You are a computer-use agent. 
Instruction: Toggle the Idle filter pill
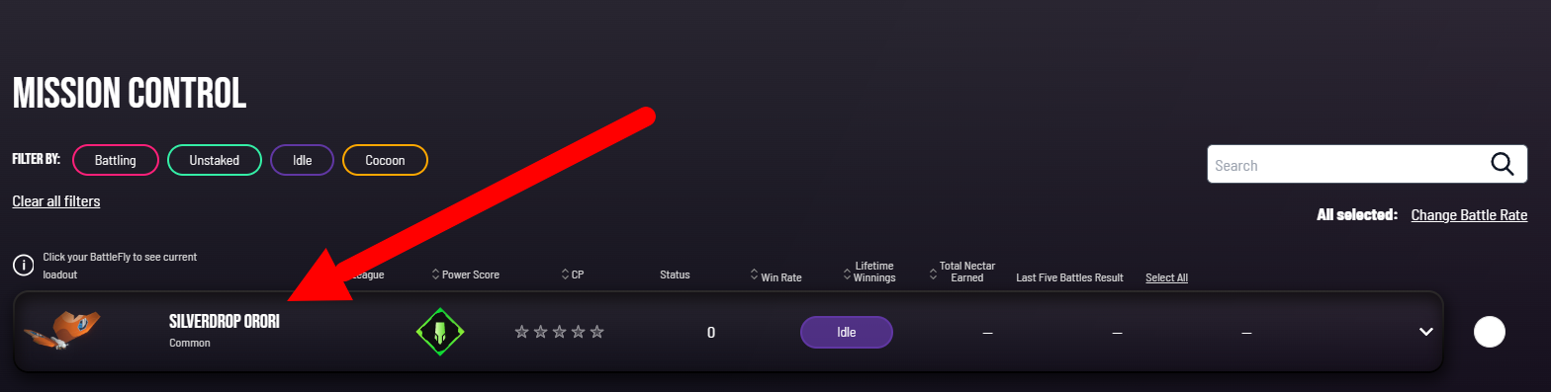(x=302, y=160)
